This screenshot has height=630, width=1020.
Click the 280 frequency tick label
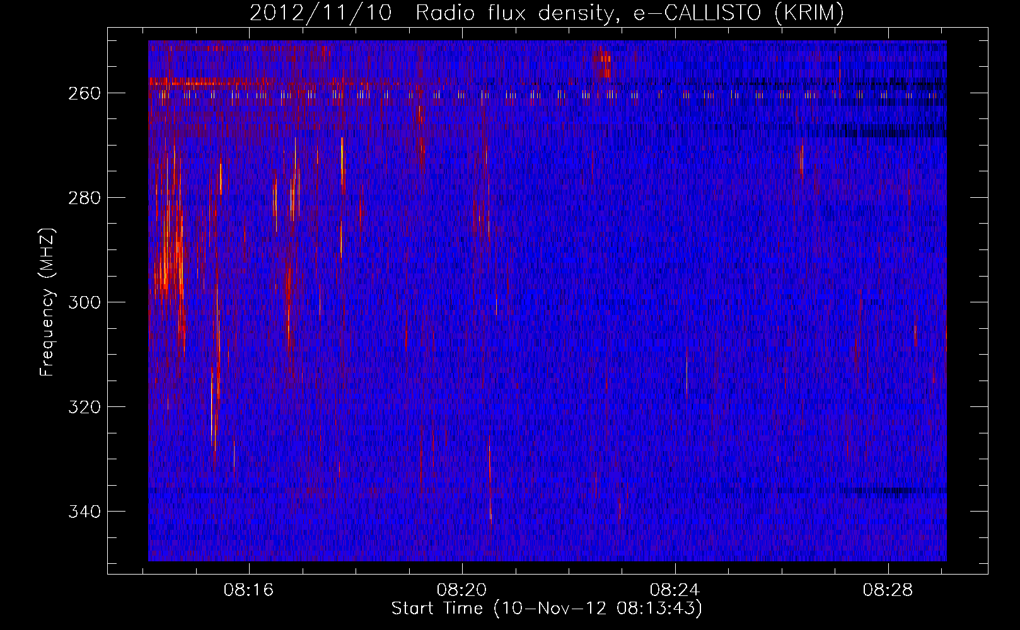tap(84, 198)
